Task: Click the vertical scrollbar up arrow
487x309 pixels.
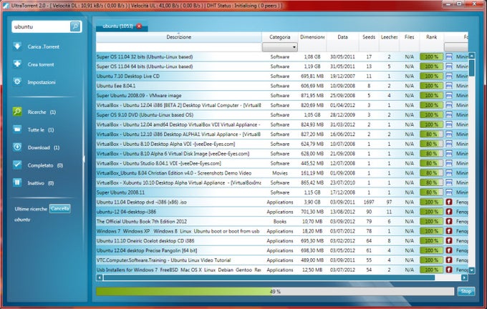Action: click(x=472, y=56)
